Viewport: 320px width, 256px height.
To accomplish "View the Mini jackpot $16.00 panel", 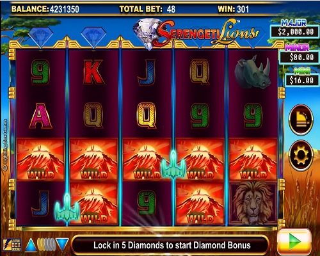I will (x=302, y=77).
